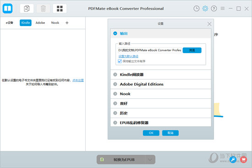Select the Kindle tab
This screenshot has height=168, width=252.
tap(26, 22)
